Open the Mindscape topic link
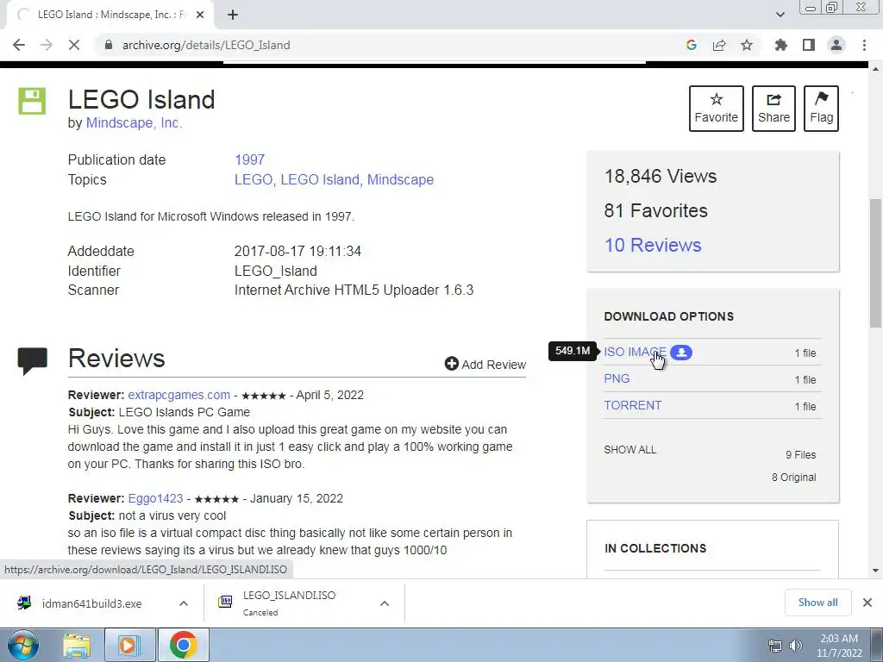883x662 pixels. pos(400,179)
